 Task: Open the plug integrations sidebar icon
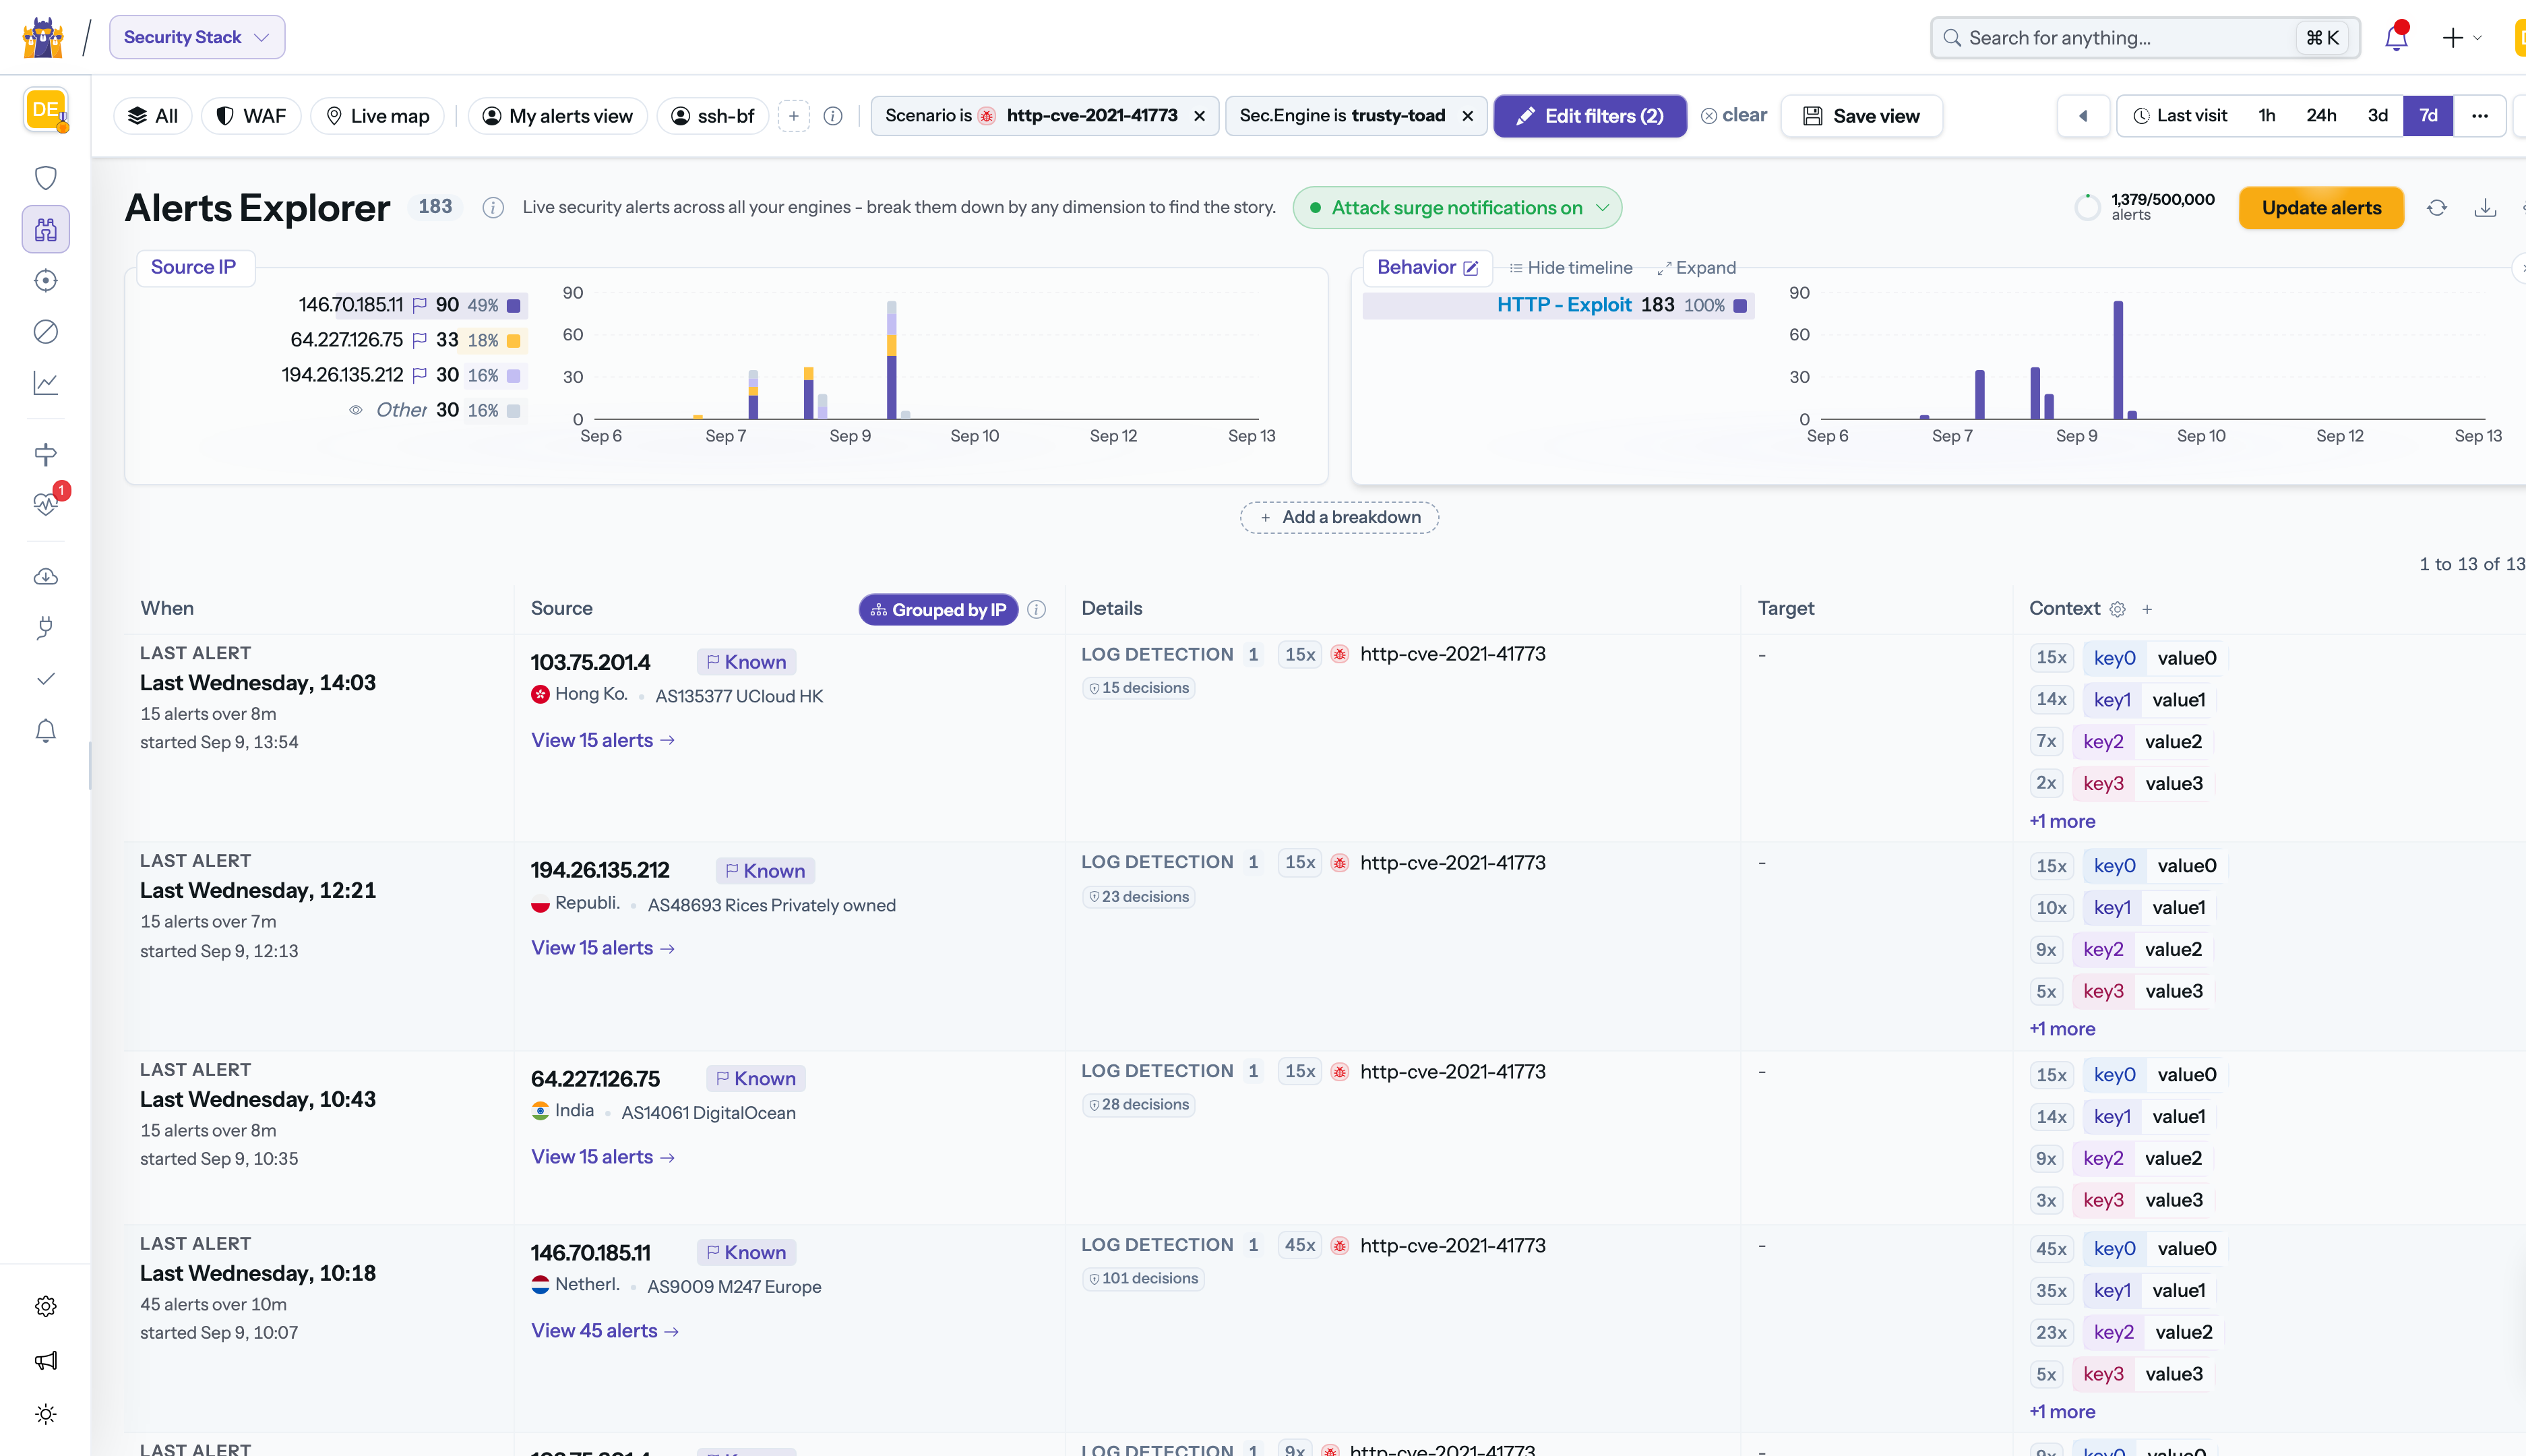(x=46, y=628)
